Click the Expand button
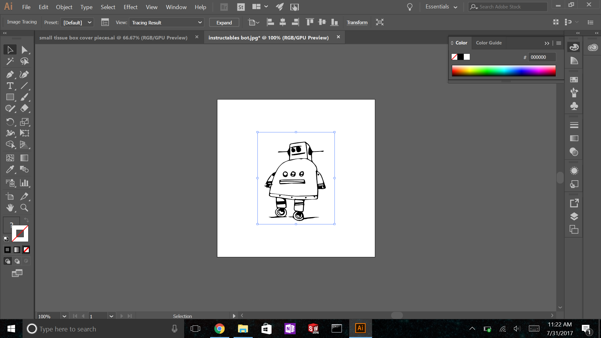Image resolution: width=601 pixels, height=338 pixels. [224, 23]
